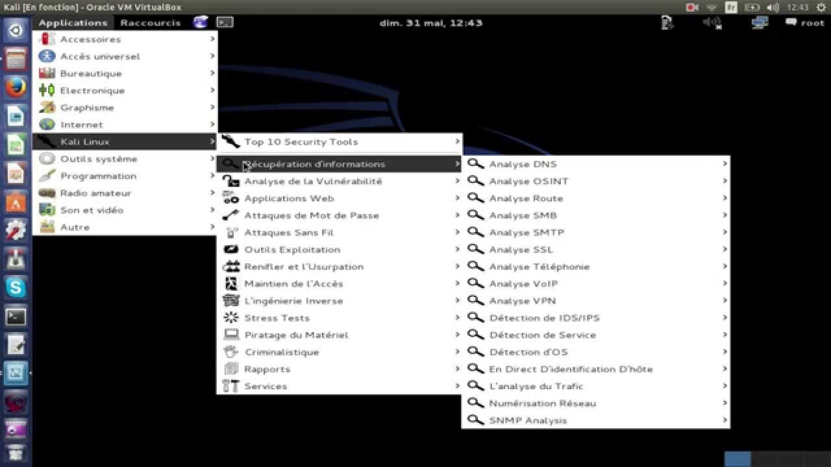Image resolution: width=831 pixels, height=467 pixels.
Task: Open En Direct D'identification D'hôte submenu
Action: point(596,369)
